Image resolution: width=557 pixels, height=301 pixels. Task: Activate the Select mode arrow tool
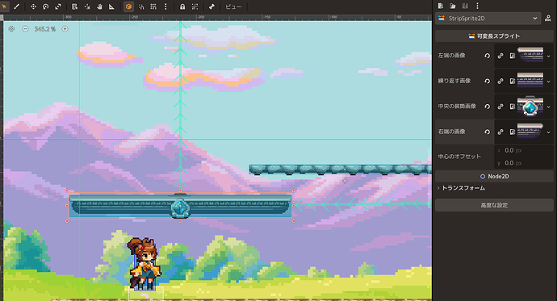(4, 6)
